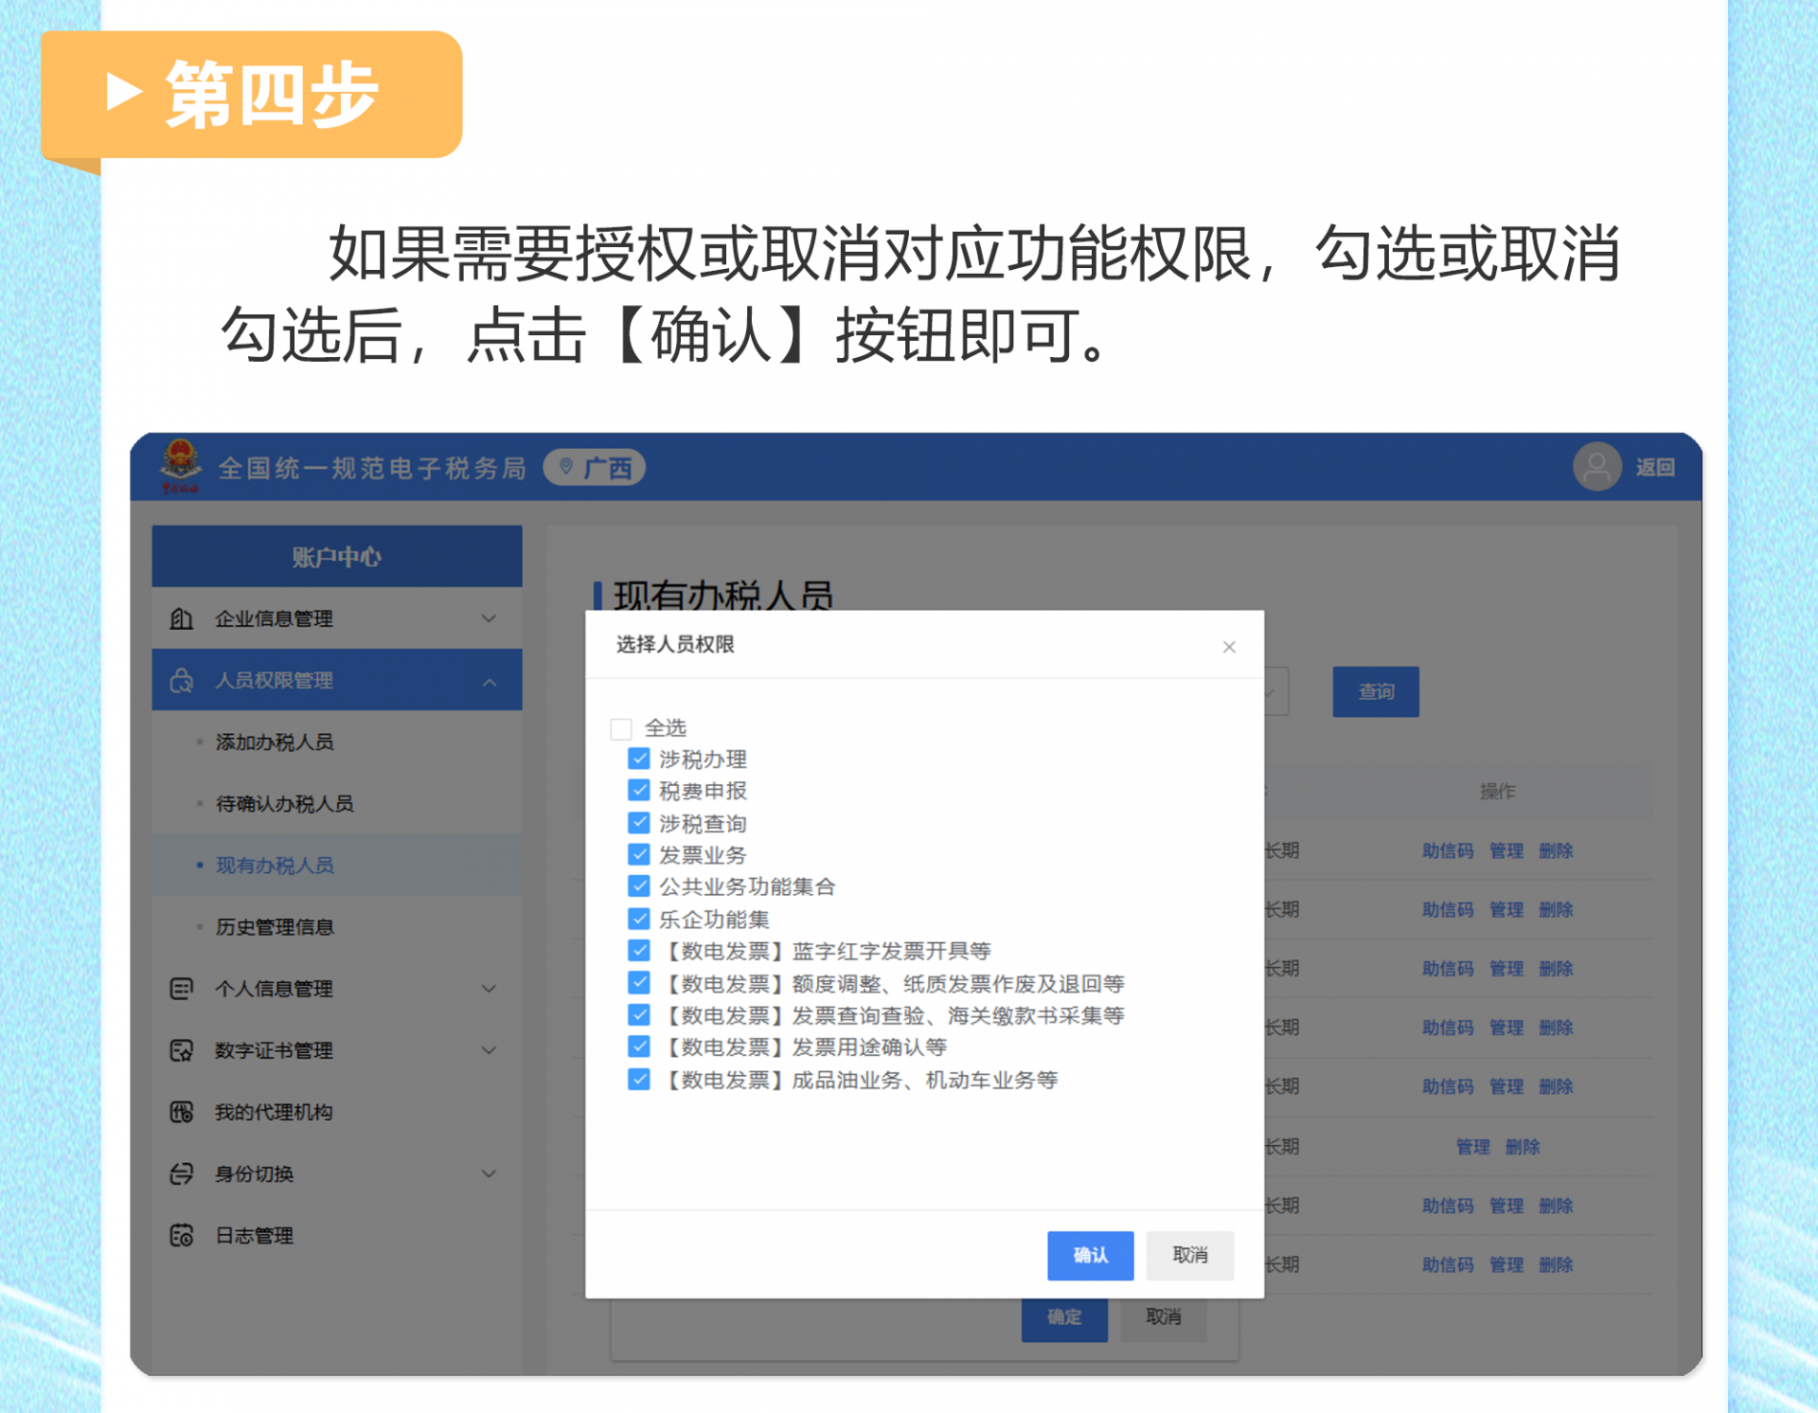Image resolution: width=1818 pixels, height=1413 pixels.
Task: Expand the 数字证书管理 chevron
Action: tap(489, 1050)
